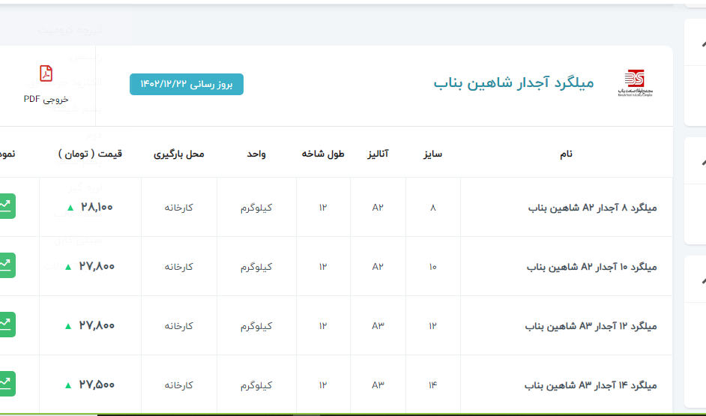Expand the lowest right sidebar panel chevron
The image size is (706, 416).
click(702, 281)
